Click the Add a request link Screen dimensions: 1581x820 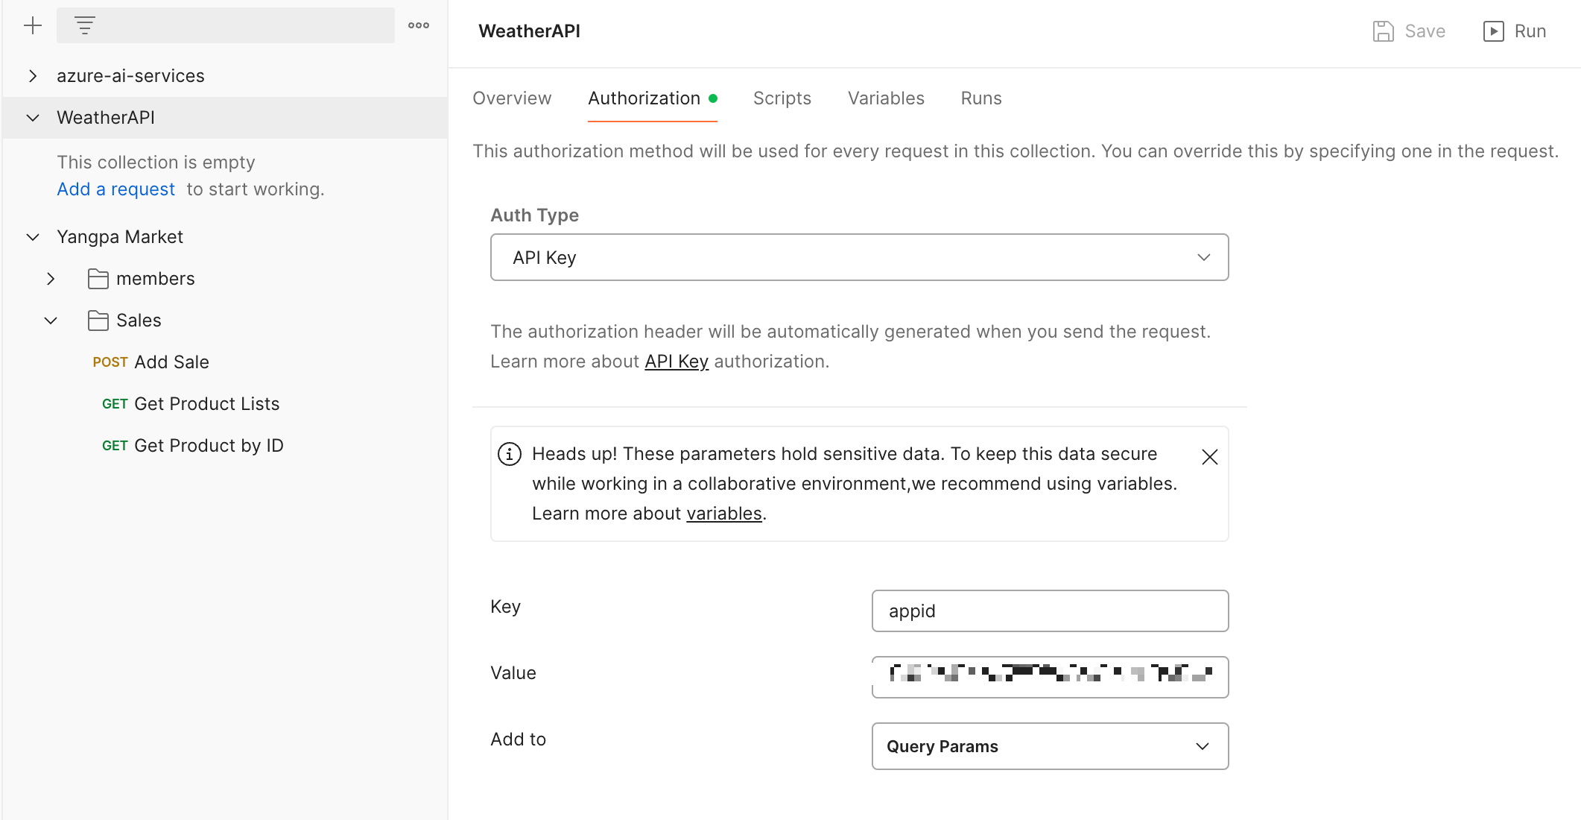point(116,189)
